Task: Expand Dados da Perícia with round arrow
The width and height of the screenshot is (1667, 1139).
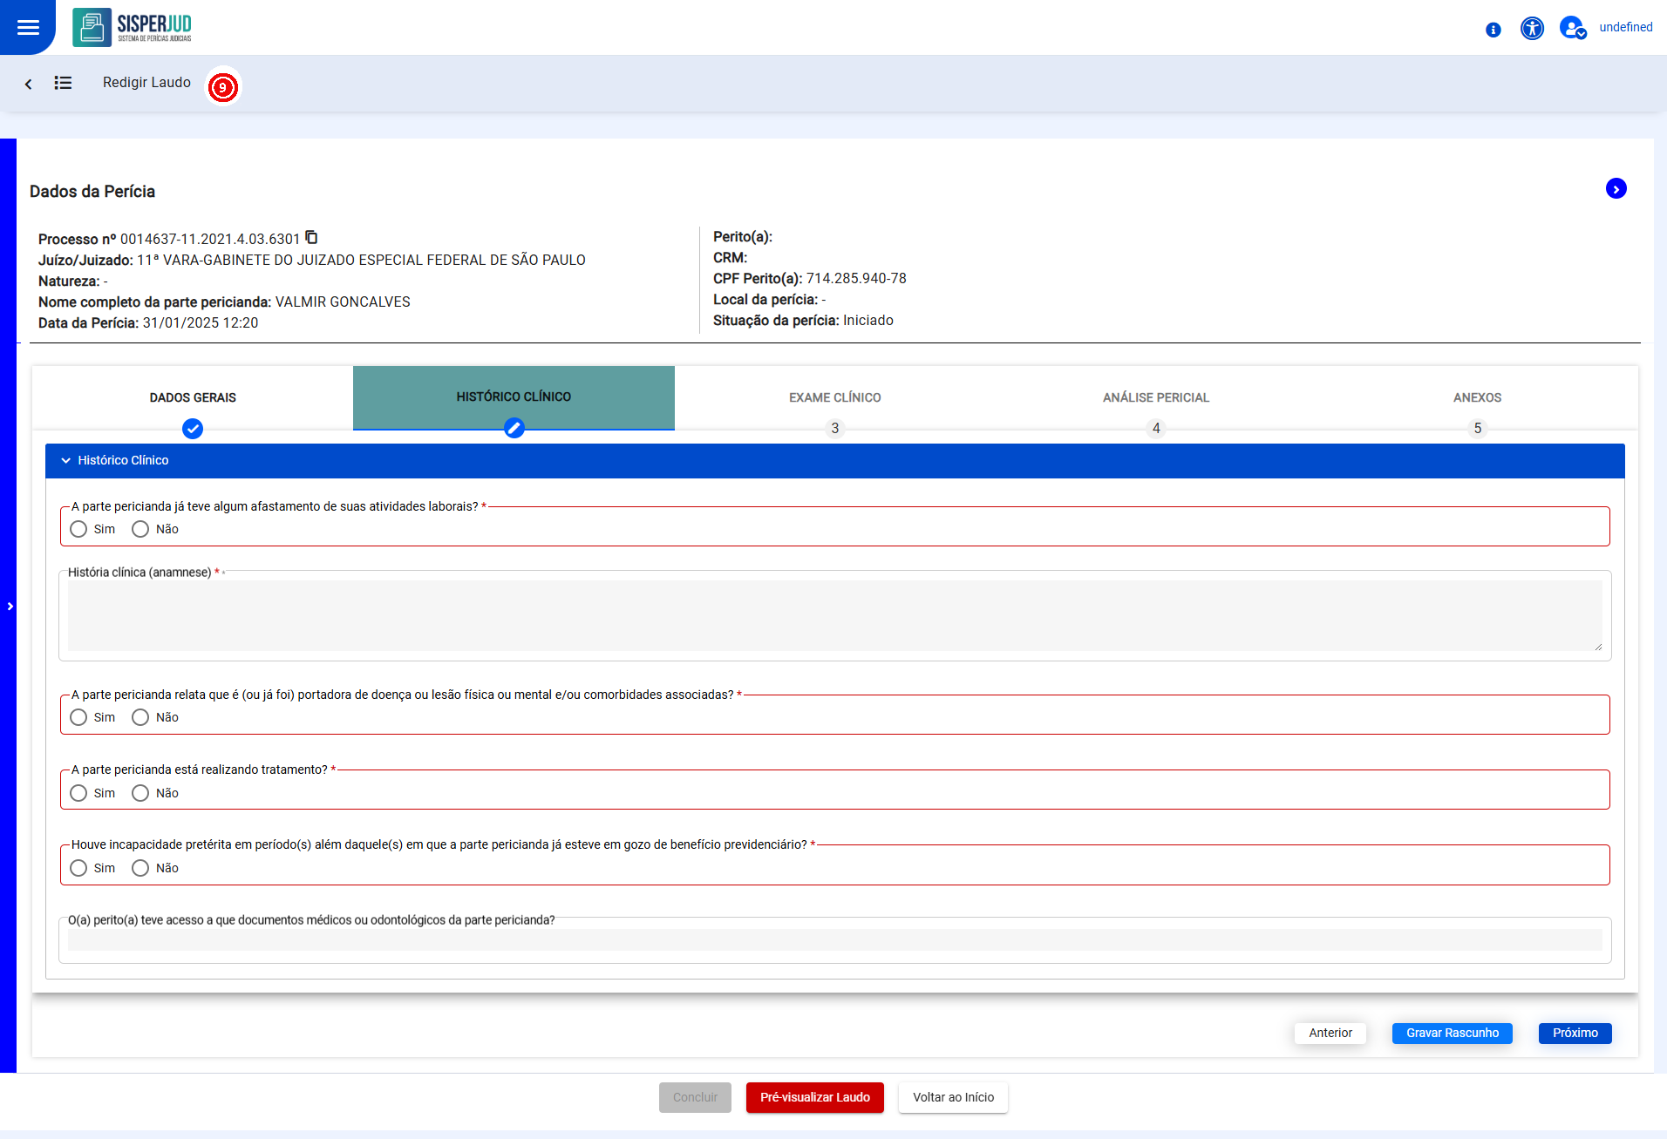Action: (1616, 189)
